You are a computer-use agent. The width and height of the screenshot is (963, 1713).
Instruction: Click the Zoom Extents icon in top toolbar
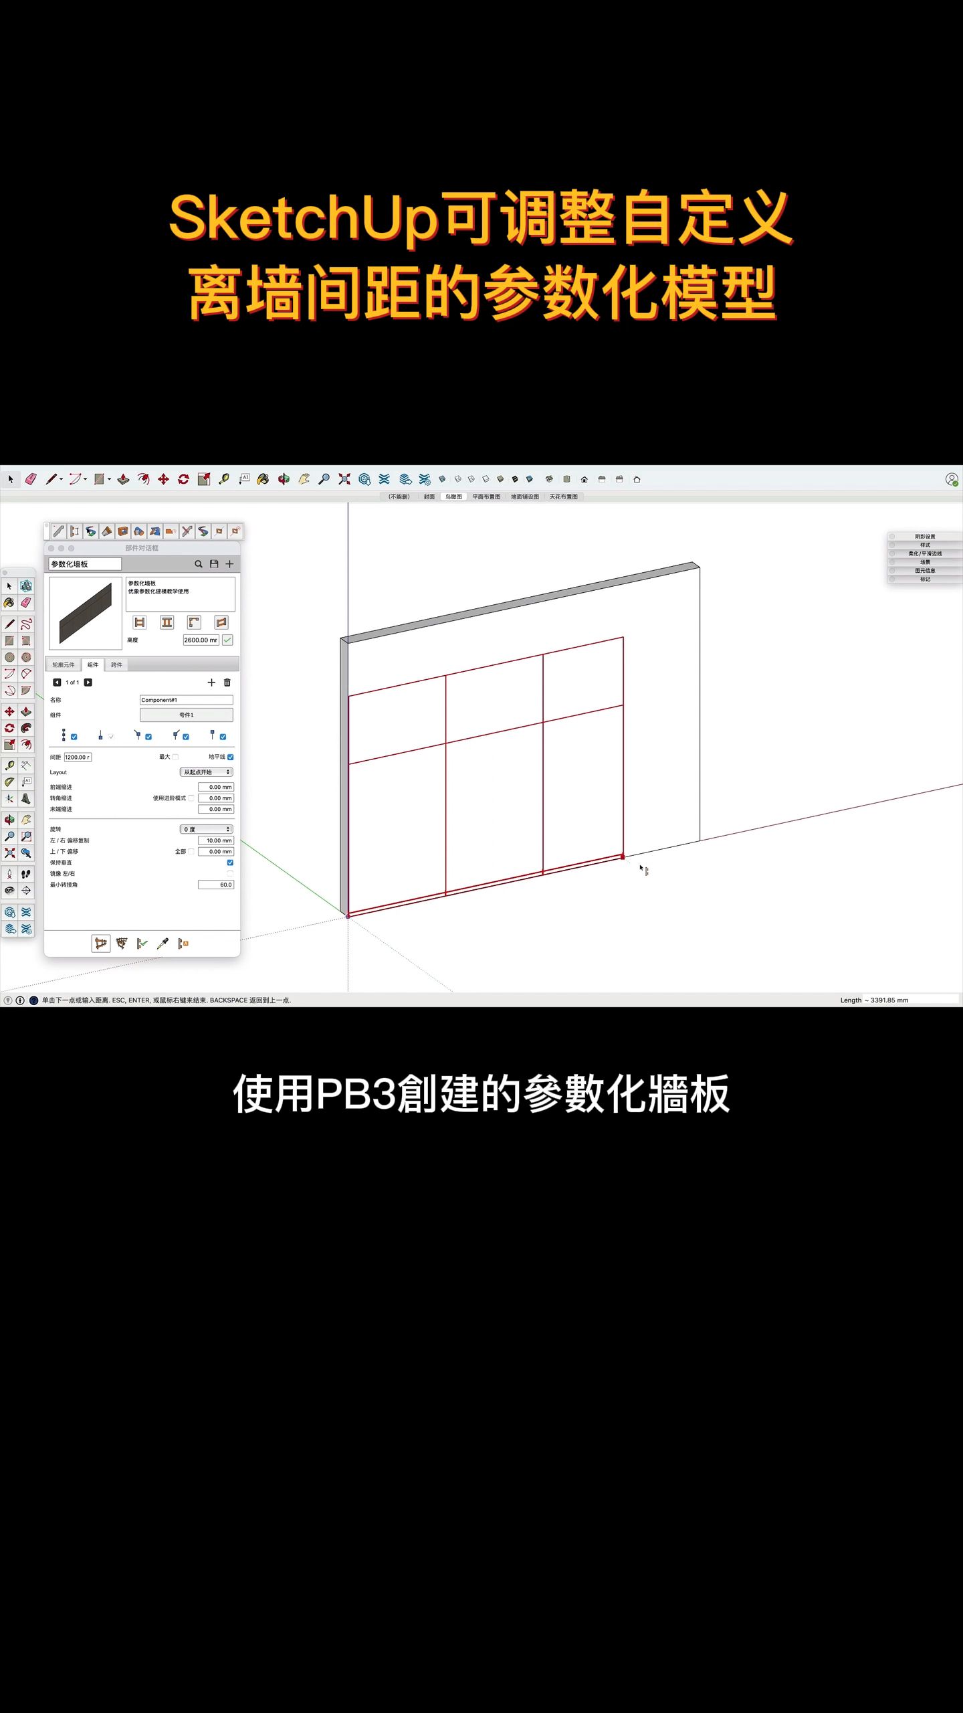(x=344, y=479)
